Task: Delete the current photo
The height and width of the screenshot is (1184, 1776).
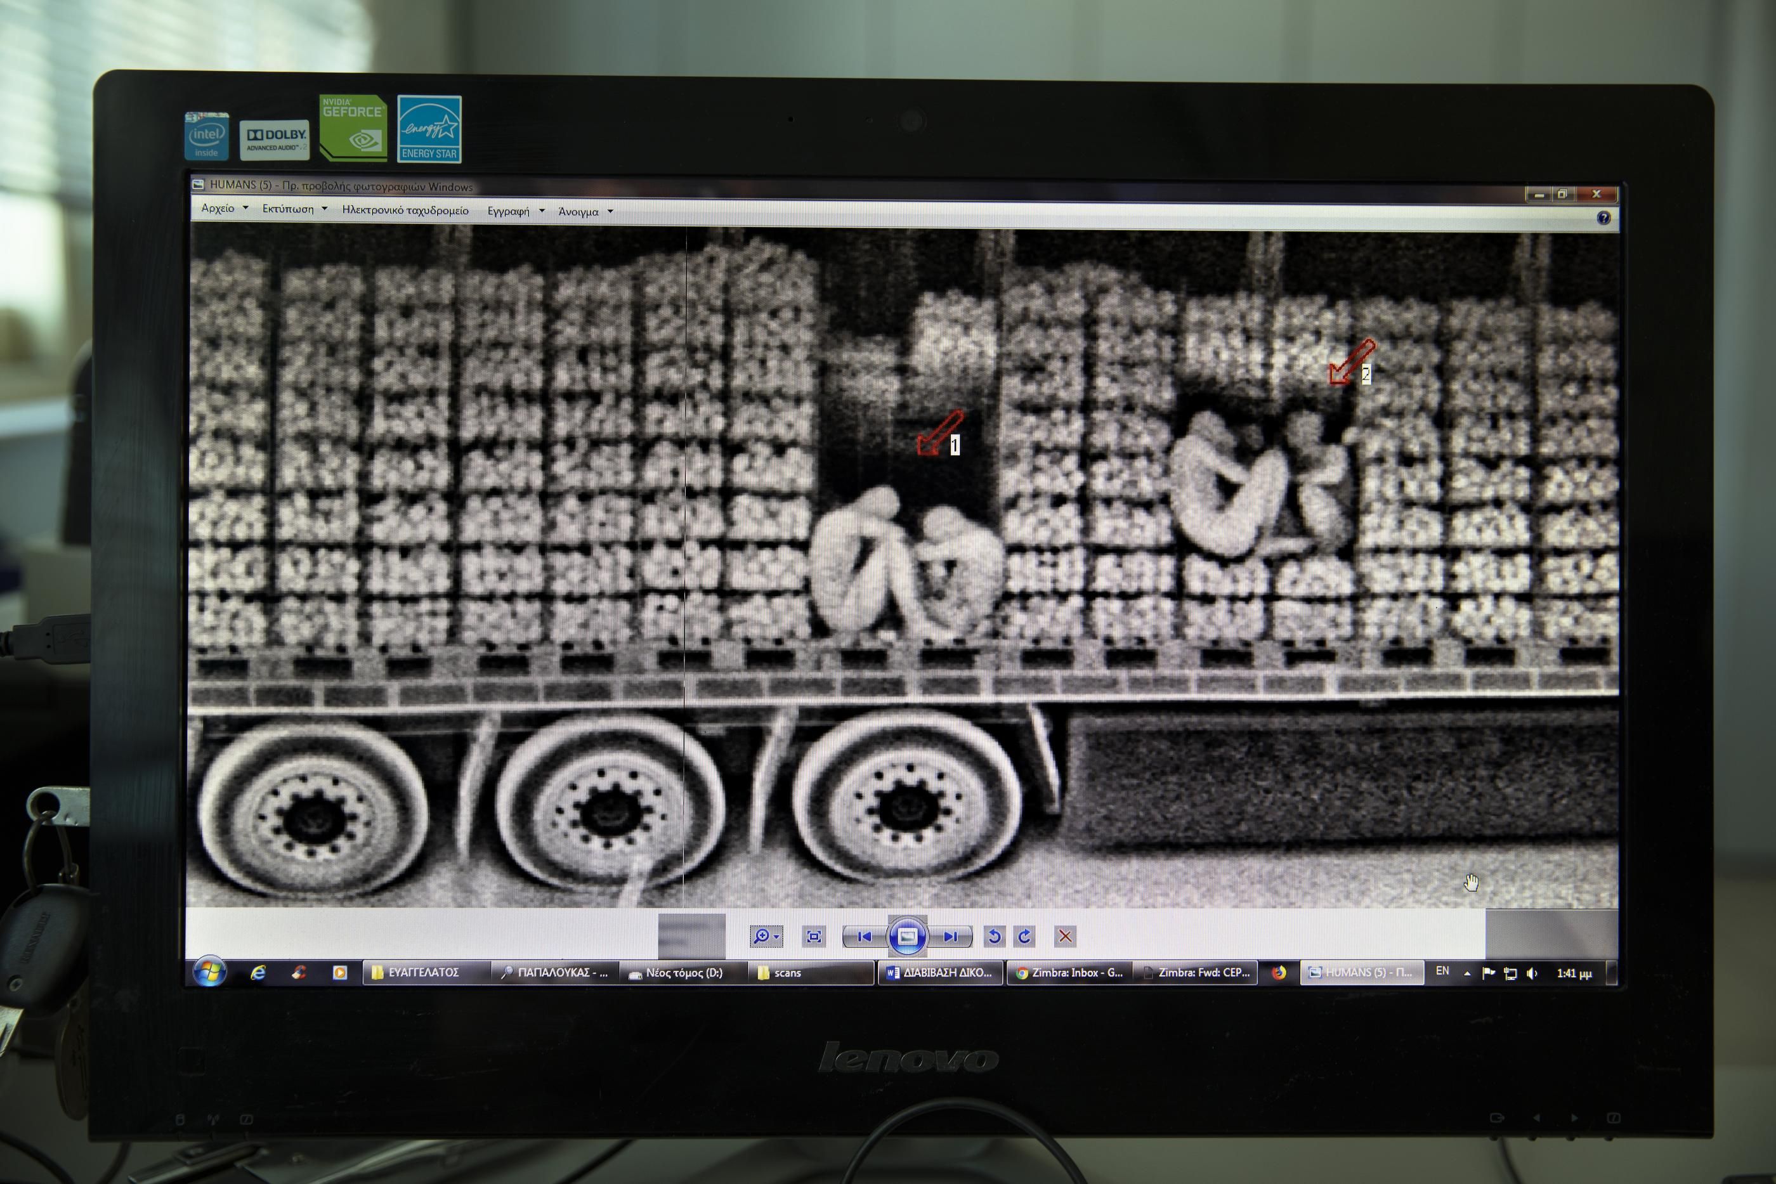Action: pos(1065,936)
